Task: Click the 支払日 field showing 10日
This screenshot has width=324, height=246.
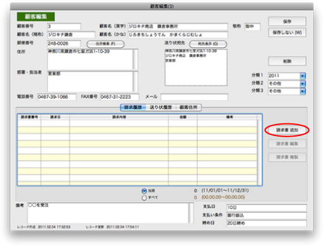Action: click(266, 207)
